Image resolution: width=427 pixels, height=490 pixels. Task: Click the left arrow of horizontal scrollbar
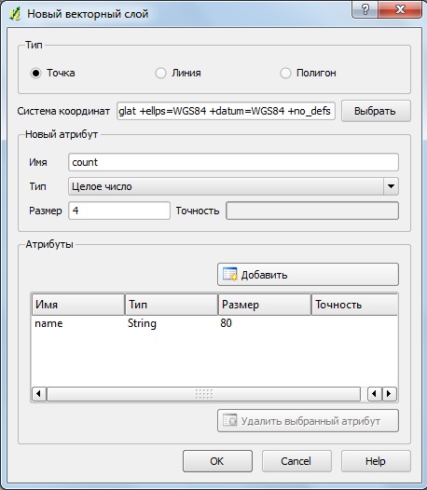click(x=39, y=394)
